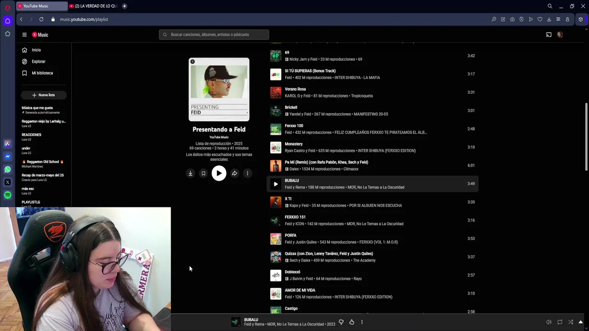This screenshot has height=331, width=589.
Task: Select Verano Rosa song title
Action: (x=295, y=89)
